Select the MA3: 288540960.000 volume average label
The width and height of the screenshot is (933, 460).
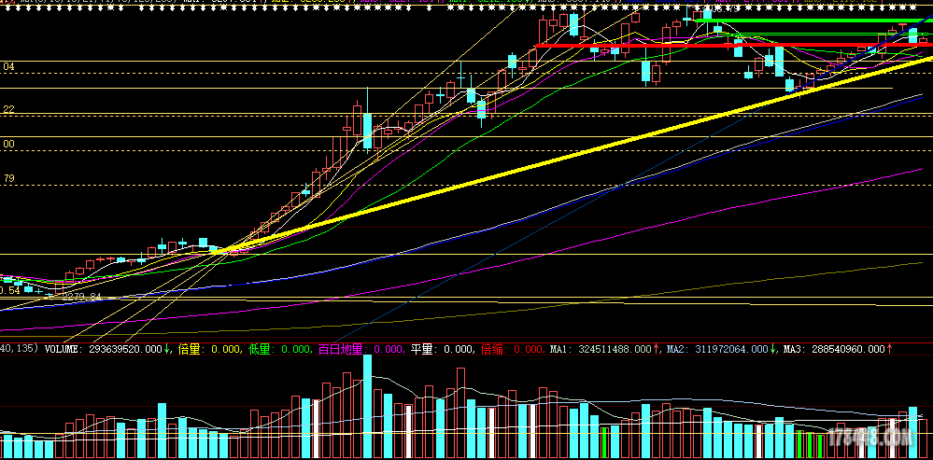pos(834,349)
